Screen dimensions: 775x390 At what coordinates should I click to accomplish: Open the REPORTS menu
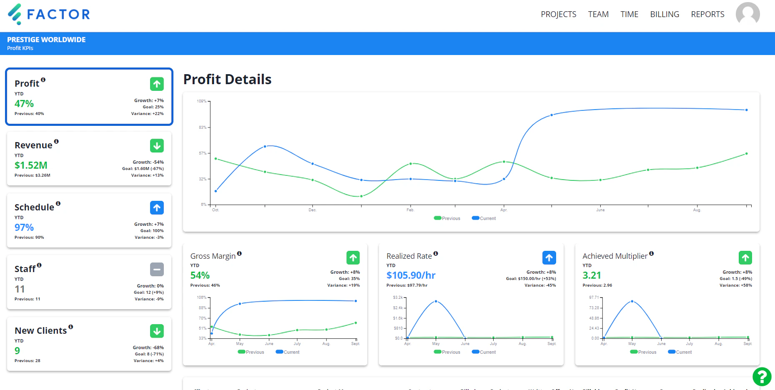point(707,14)
